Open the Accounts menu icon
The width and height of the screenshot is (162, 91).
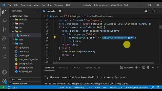(4, 72)
